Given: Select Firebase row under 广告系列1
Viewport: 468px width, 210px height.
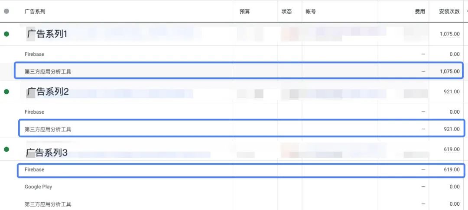Looking at the screenshot, I should (x=234, y=54).
